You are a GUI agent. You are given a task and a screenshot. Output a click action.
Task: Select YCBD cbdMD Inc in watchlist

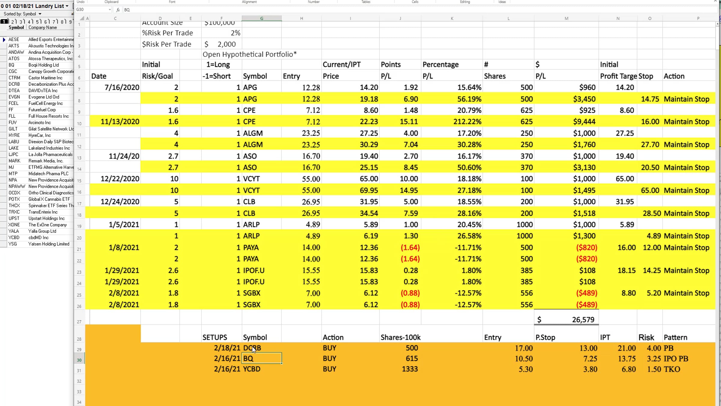[37, 238]
